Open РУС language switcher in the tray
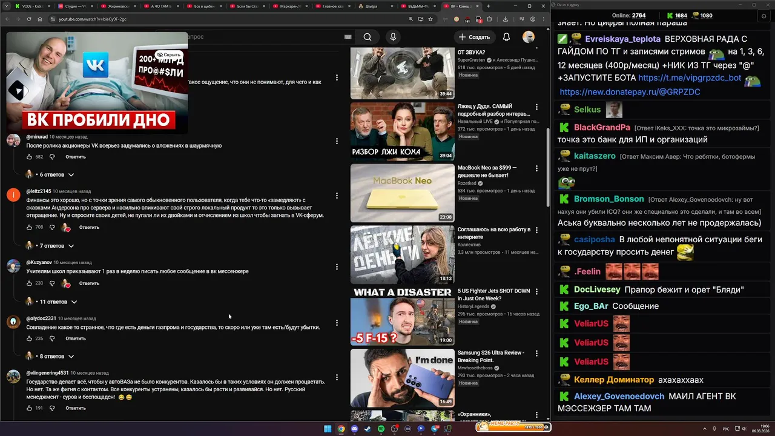The image size is (775, 436). (726, 429)
